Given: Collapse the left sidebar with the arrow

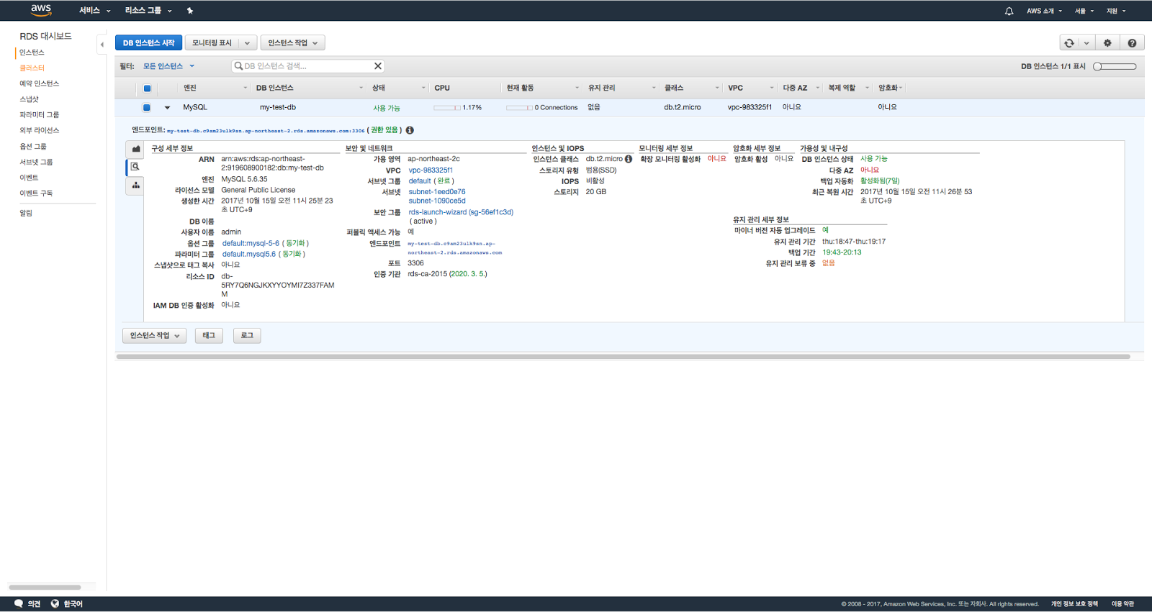Looking at the screenshot, I should tap(102, 45).
